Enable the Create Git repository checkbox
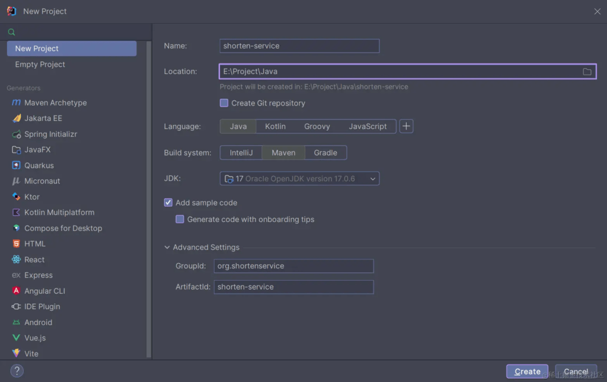The image size is (607, 382). tap(224, 103)
